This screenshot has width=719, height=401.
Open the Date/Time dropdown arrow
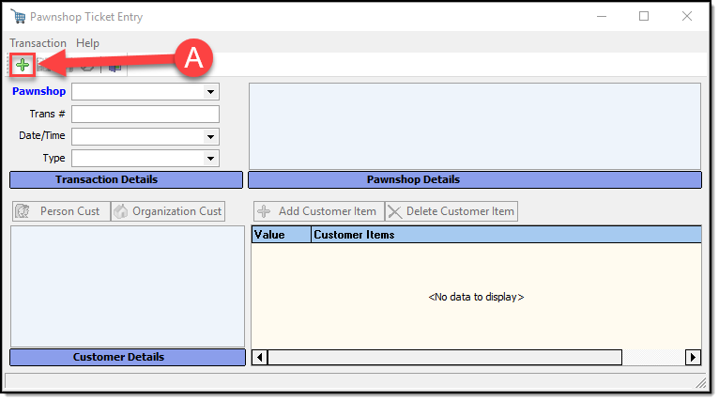coord(211,136)
